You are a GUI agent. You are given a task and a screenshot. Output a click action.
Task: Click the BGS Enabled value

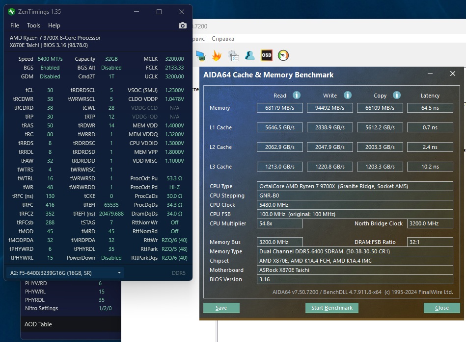(50, 68)
